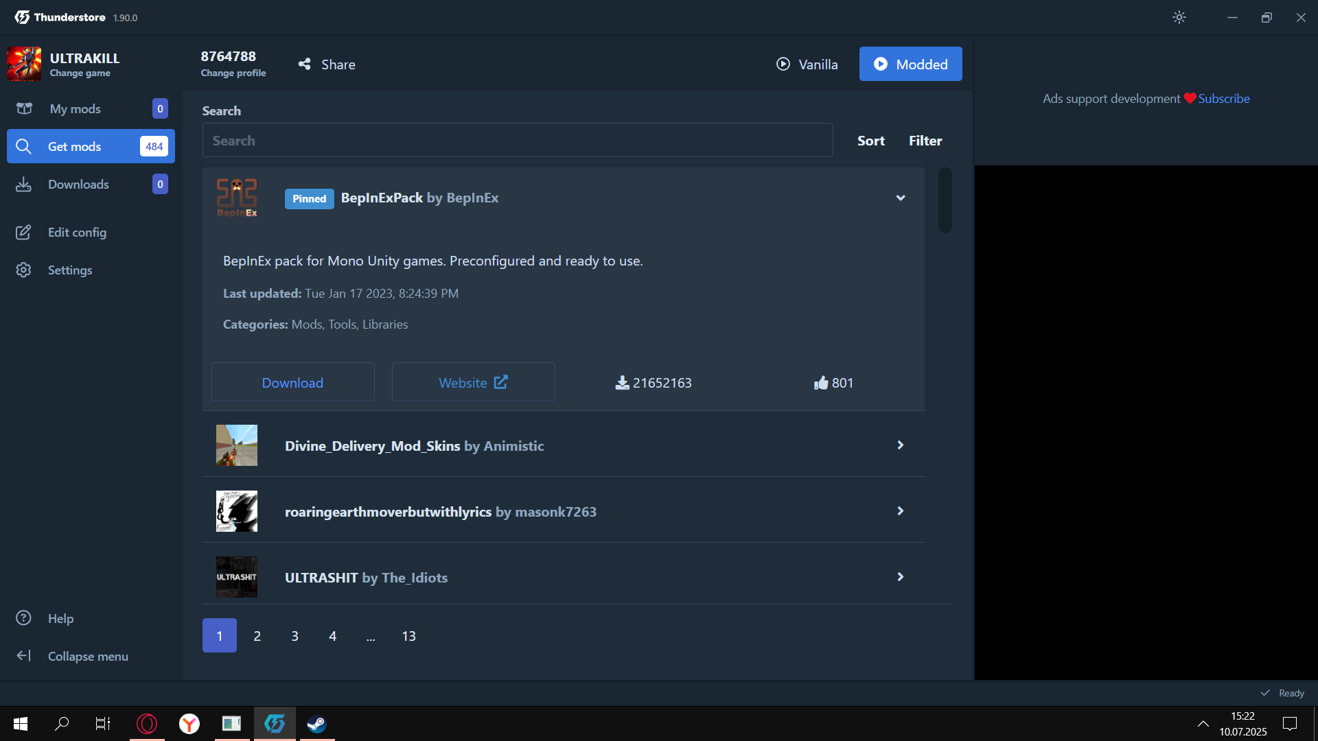Open roaringearthmoverbutwithlyrics thumbnail image
This screenshot has width=1318, height=741.
[237, 511]
